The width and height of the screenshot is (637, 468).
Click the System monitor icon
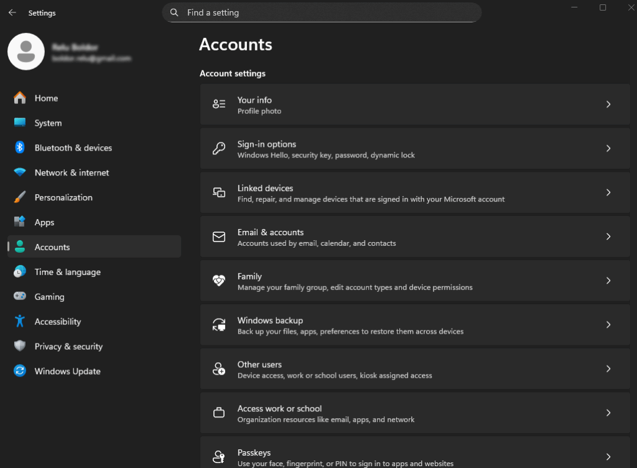(19, 123)
